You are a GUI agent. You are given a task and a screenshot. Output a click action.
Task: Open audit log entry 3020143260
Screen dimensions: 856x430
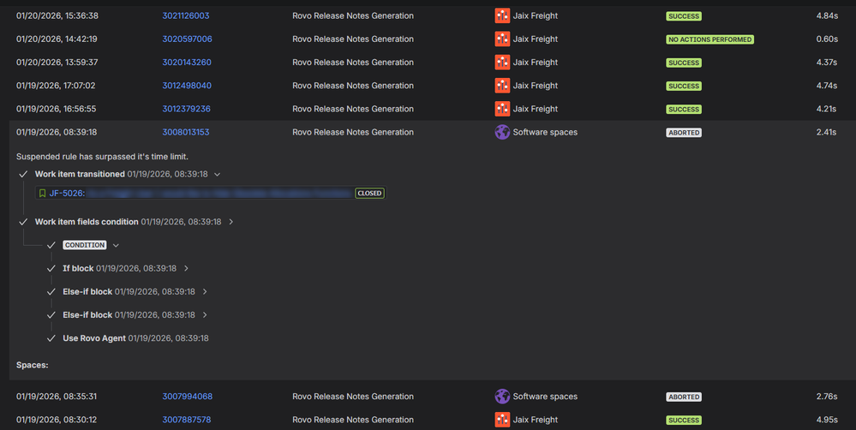187,63
